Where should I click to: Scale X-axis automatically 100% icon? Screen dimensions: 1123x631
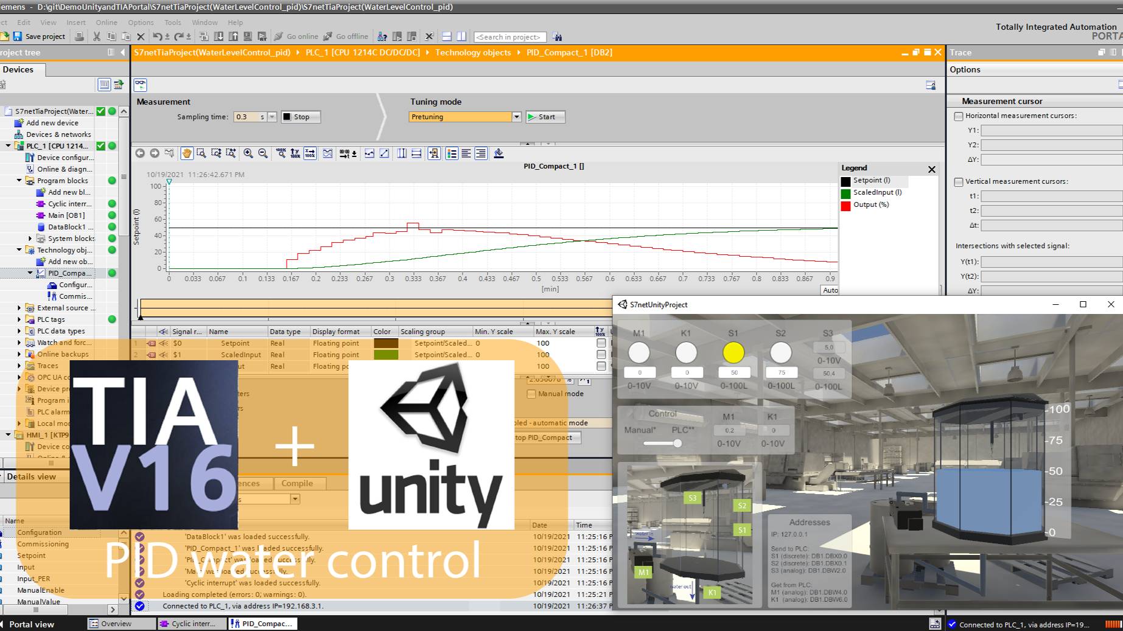tap(310, 153)
